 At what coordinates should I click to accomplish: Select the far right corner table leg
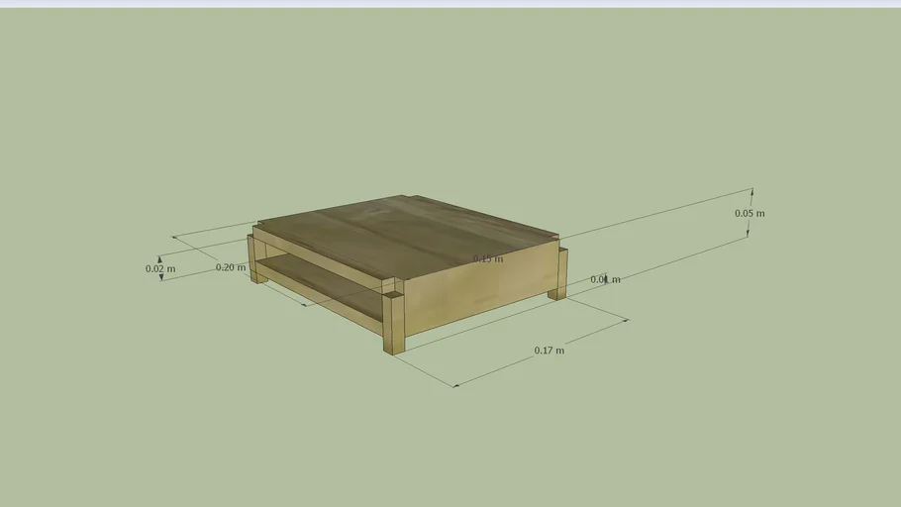pyautogui.click(x=558, y=273)
